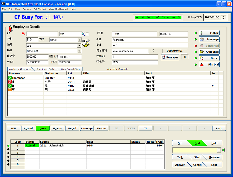Open the title dropdown below address
The image size is (233, 177).
click(79, 51)
